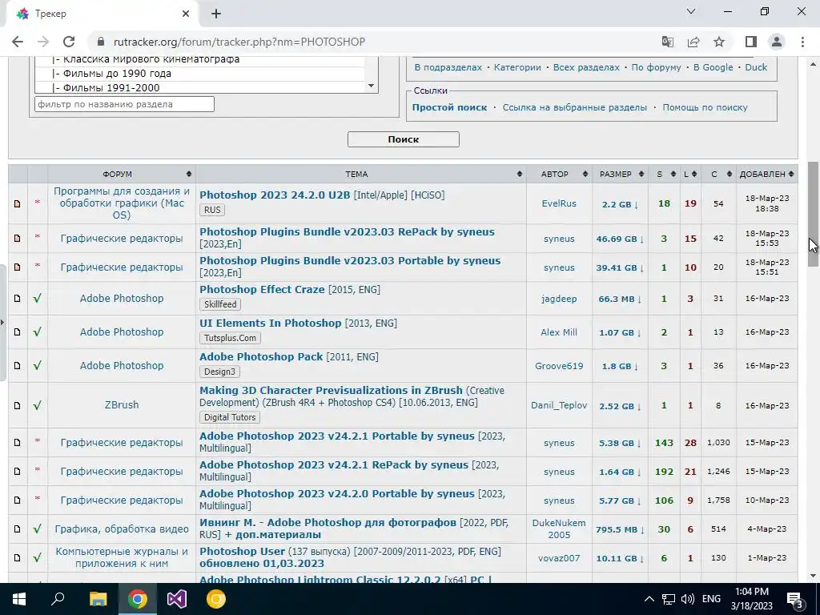Viewport: 820px width, 615px height.
Task: Click the green checkmark in Photoshop User row
Action: [37, 557]
